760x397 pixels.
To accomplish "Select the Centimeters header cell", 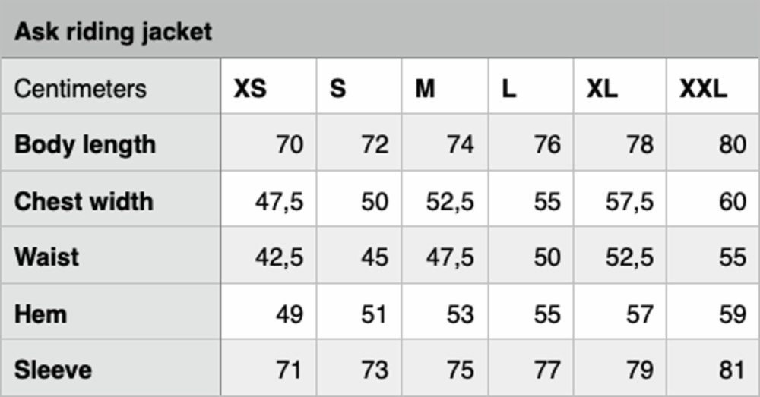I will 80,89.
